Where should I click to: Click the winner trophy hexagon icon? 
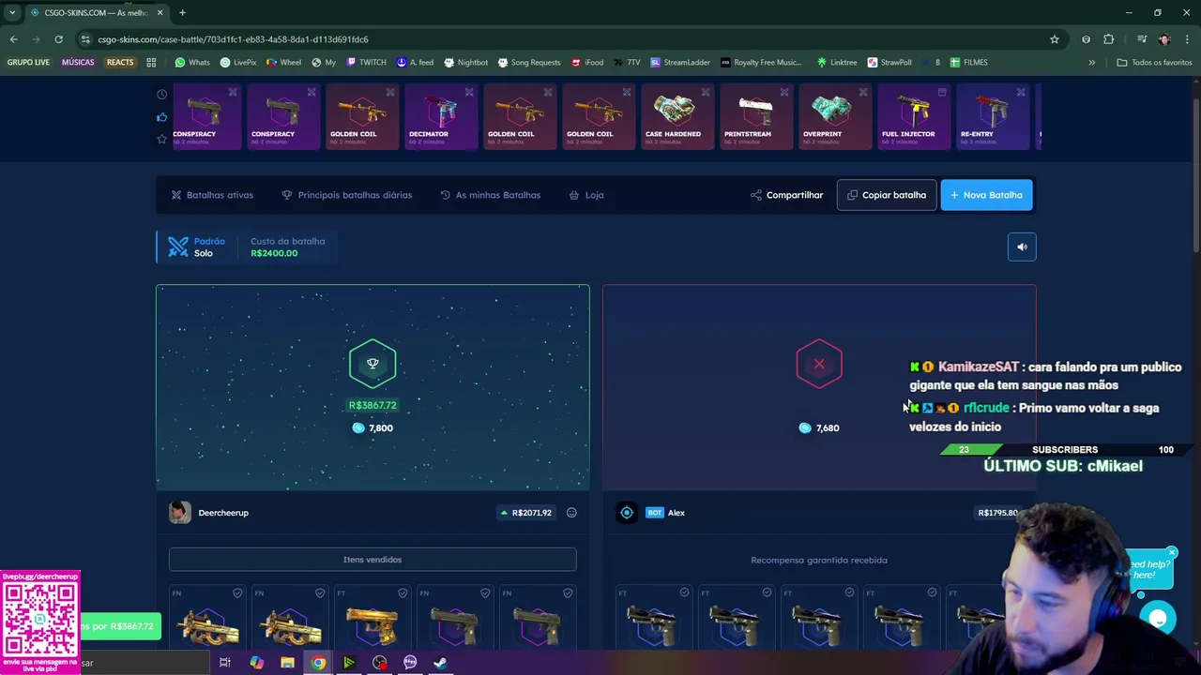[x=372, y=364]
